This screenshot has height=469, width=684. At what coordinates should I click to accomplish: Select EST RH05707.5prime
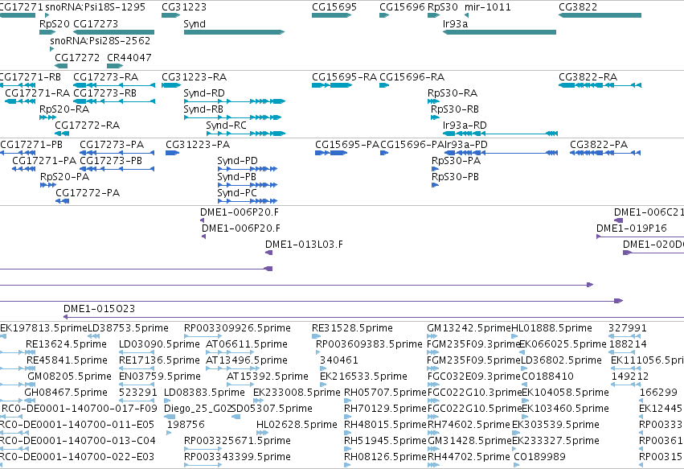click(x=348, y=401)
